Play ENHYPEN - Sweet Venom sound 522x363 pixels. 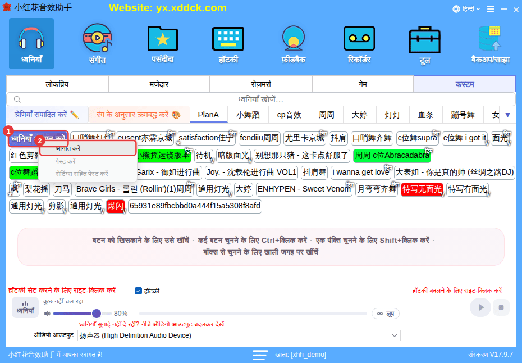click(304, 189)
